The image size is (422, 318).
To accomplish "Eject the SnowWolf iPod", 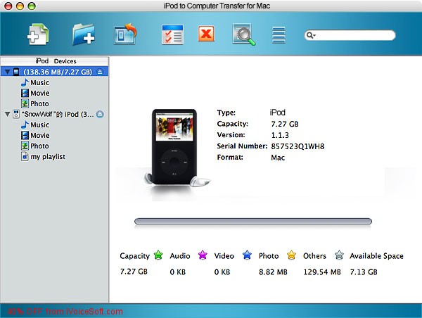I will (100, 114).
